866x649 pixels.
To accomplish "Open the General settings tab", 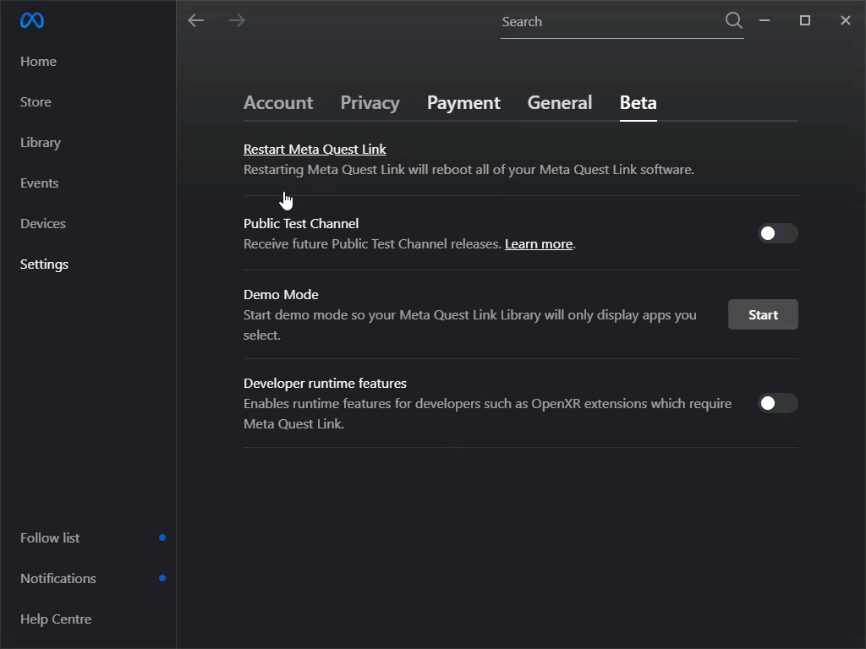I will (559, 102).
